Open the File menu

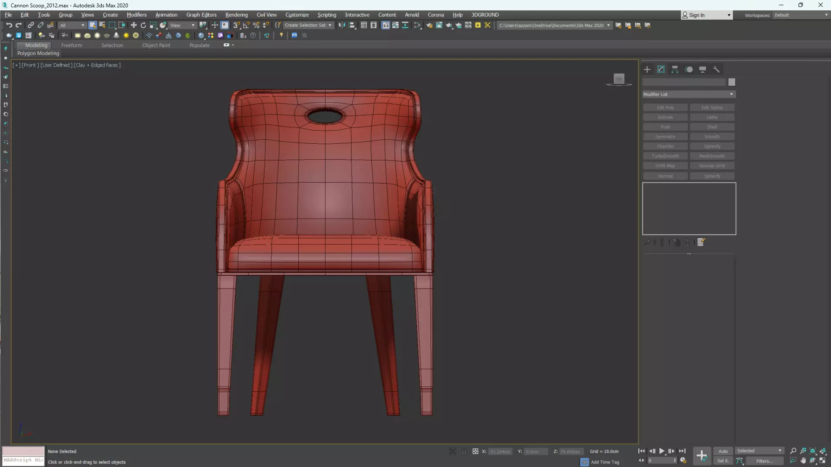tap(8, 15)
